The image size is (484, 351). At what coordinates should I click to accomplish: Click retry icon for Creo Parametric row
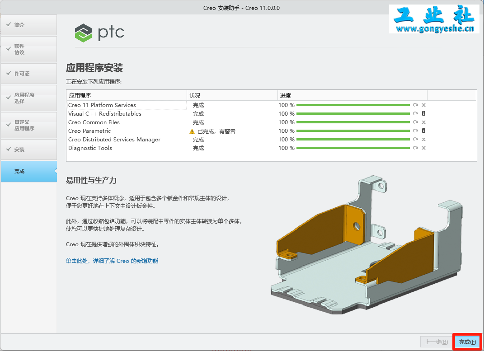click(415, 131)
